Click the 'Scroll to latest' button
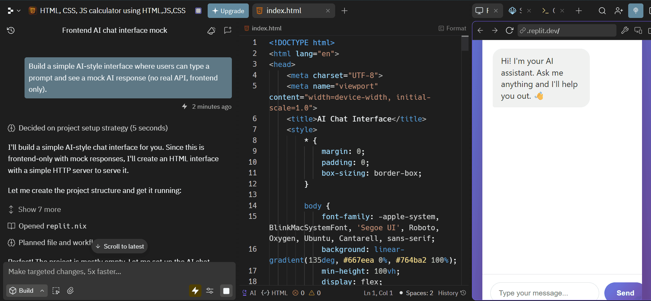Image resolution: width=651 pixels, height=301 pixels. 120,246
